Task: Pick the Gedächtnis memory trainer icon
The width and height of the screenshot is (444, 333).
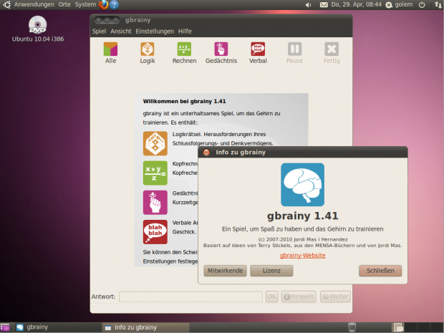Action: point(221,53)
